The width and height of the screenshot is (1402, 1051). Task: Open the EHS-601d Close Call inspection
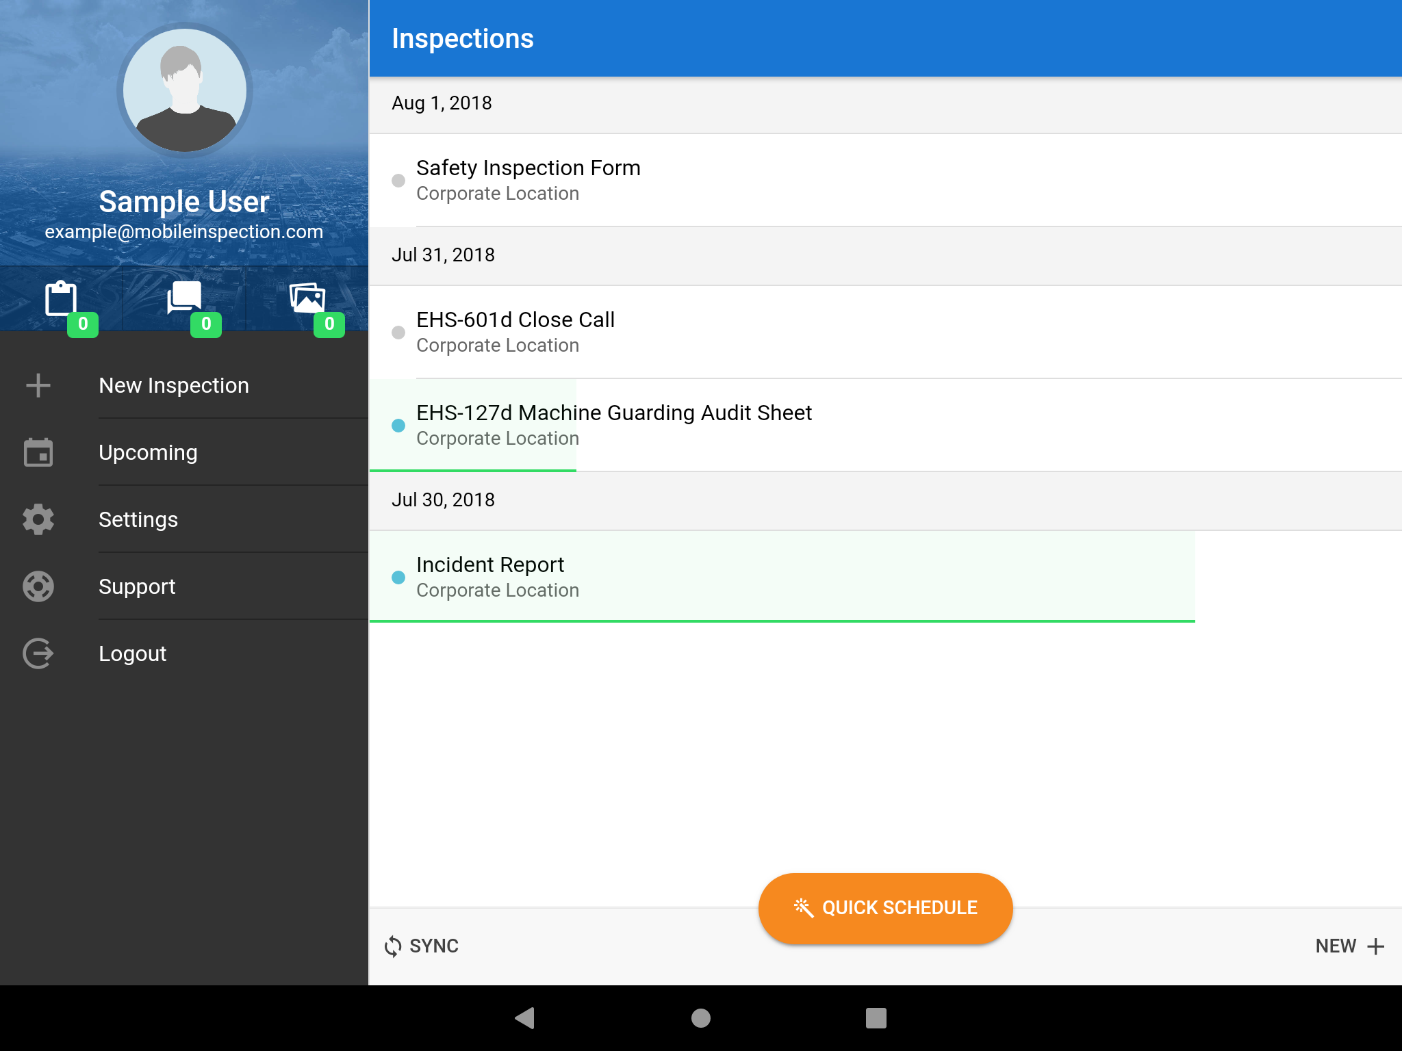[885, 332]
